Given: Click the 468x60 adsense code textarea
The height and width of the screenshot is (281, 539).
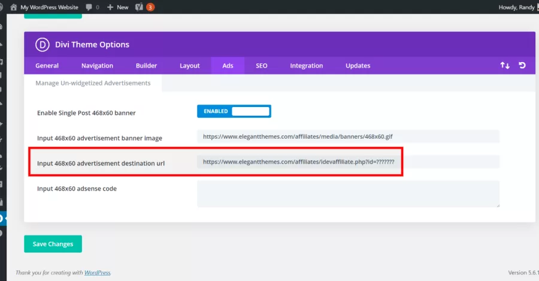Looking at the screenshot, I should coord(348,194).
